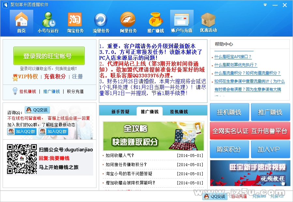This screenshot has width=293, height=202.
Task: Open the article 如何收藏人气？
Action: pyautogui.click(x=120, y=155)
